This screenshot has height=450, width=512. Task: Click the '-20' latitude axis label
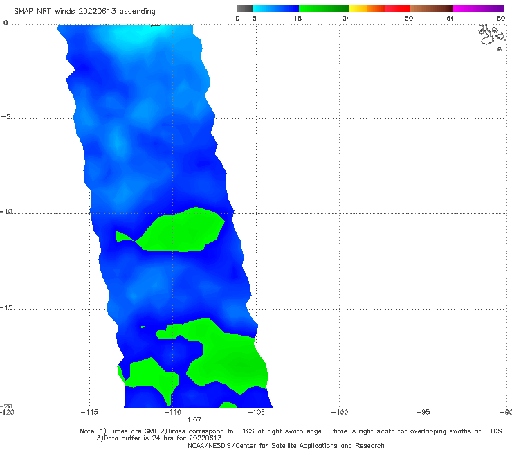click(6, 406)
